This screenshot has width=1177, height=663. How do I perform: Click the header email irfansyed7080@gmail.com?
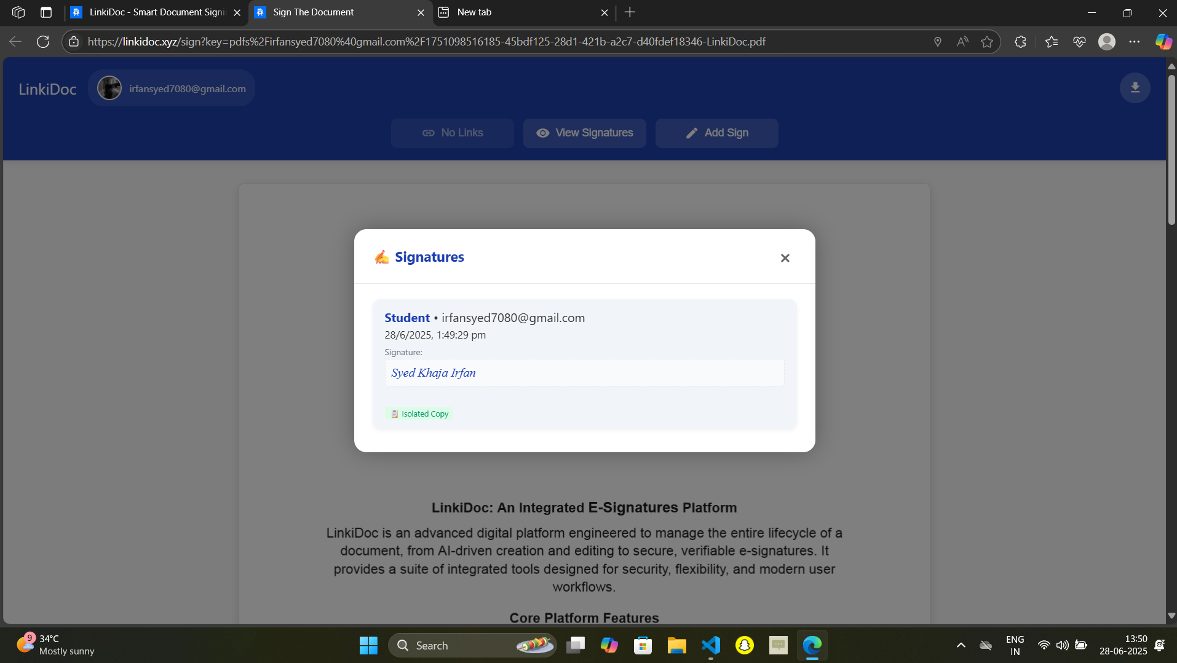[x=187, y=89]
